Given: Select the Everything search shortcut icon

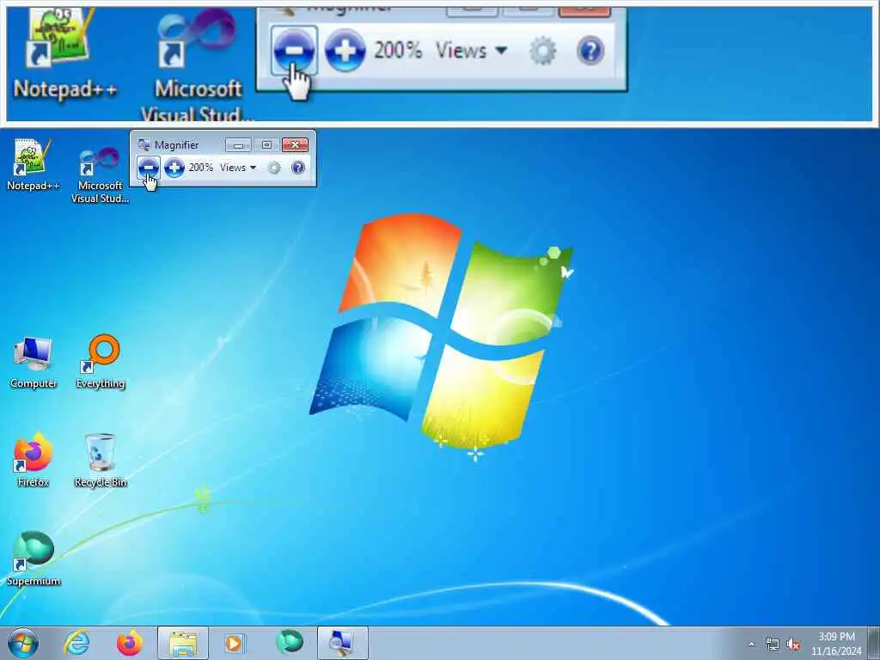Looking at the screenshot, I should coord(101,362).
